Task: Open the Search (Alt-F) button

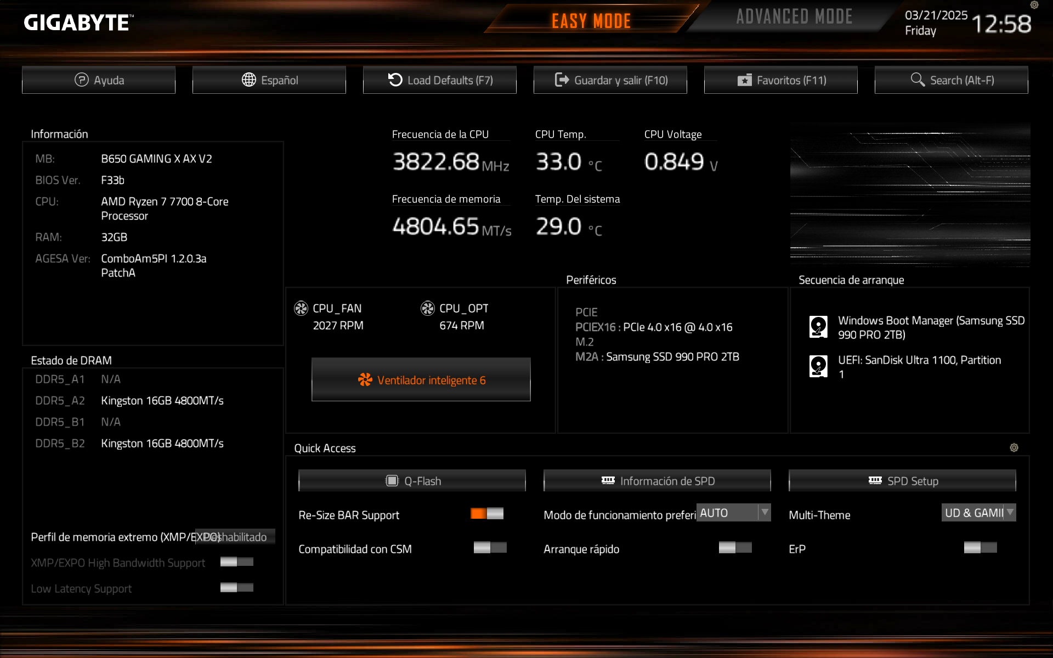Action: pos(952,80)
